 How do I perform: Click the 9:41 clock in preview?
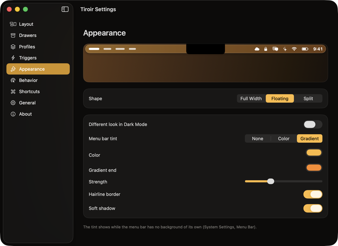tap(318, 49)
